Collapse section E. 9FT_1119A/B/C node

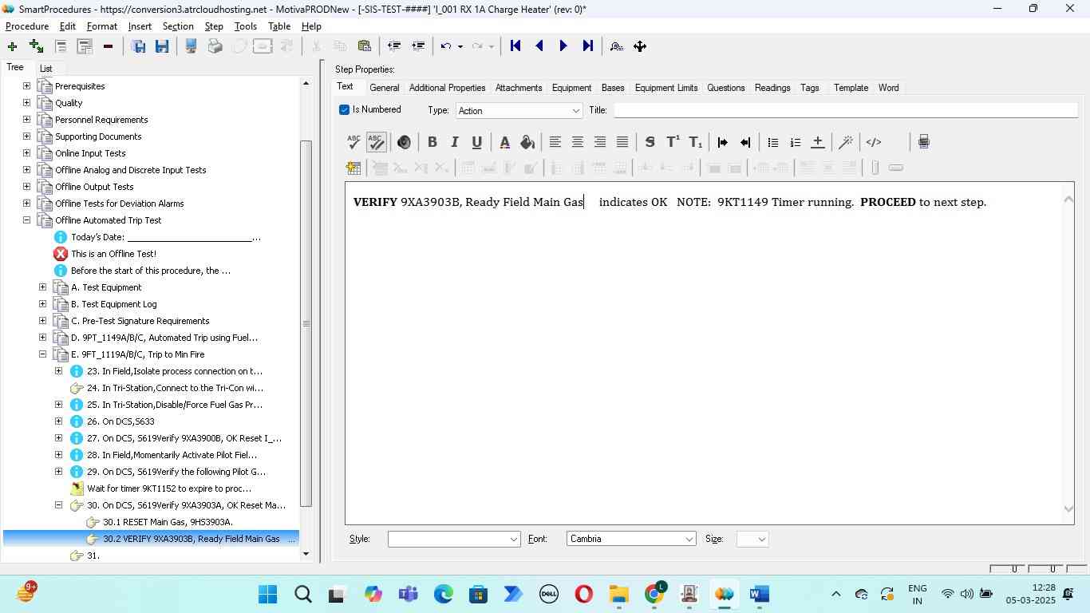click(x=42, y=354)
